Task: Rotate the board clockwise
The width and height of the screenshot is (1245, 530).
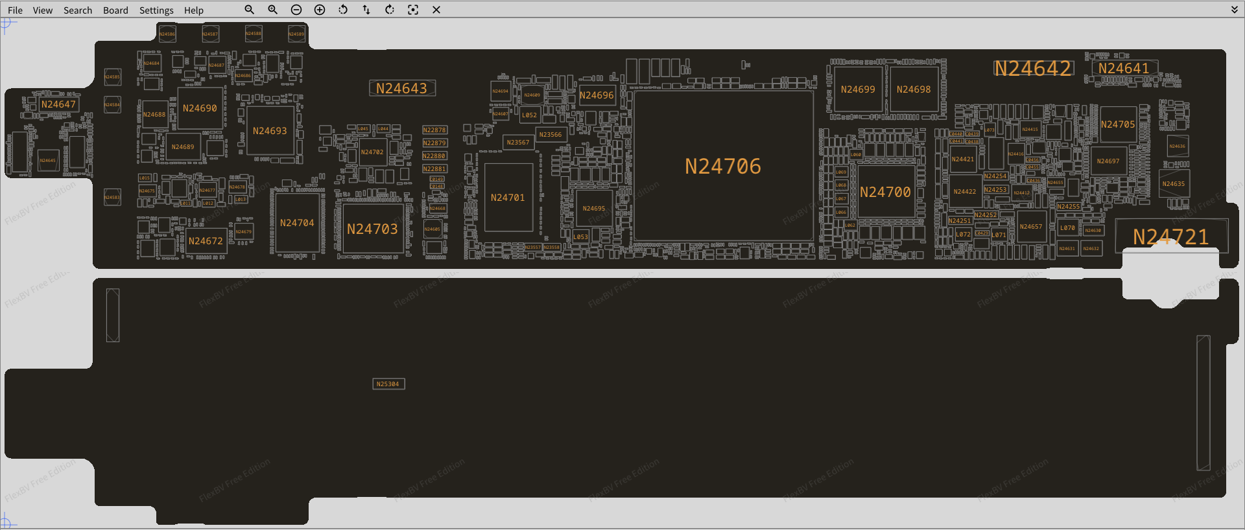Action: coord(390,10)
